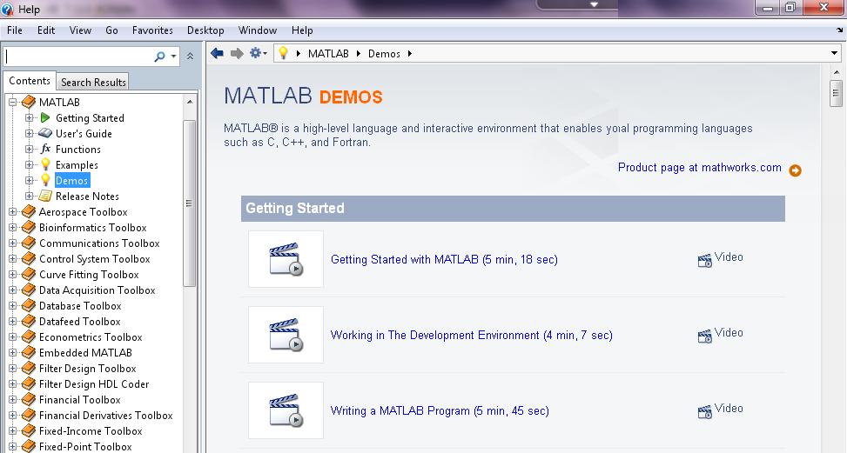Click the forward navigation arrow
Screen dimensions: 847x453
(x=237, y=53)
